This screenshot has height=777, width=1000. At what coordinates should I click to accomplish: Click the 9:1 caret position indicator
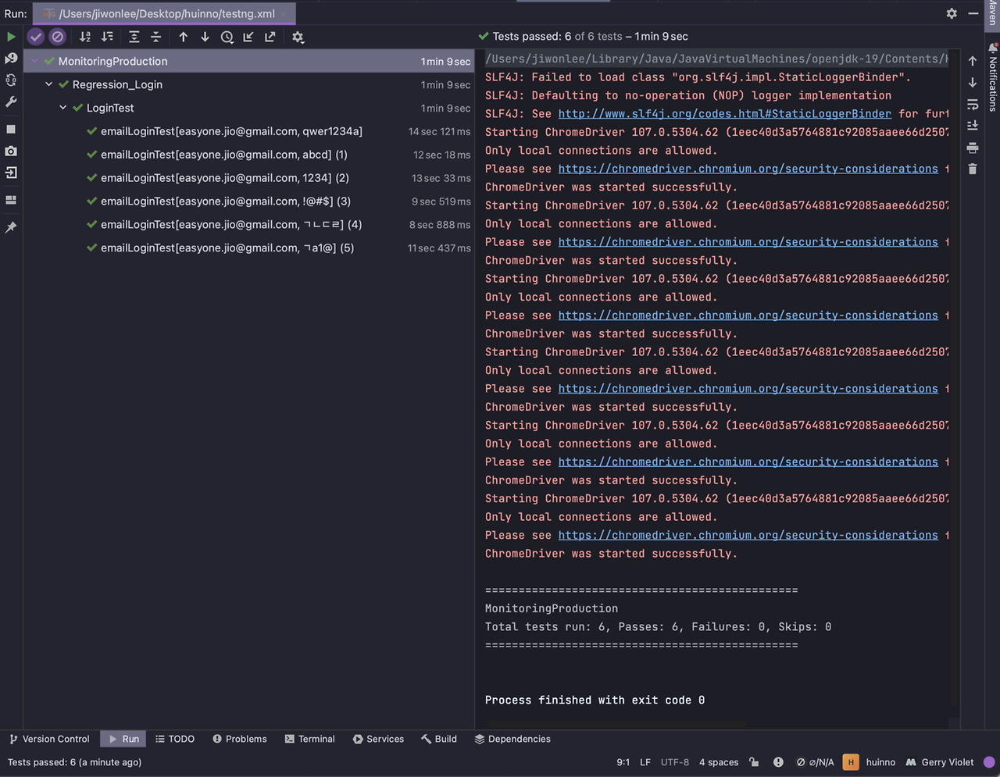(623, 762)
